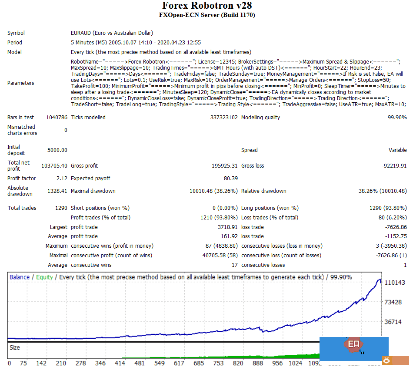413x367 pixels.
Task: Select the value '0 (0.00%)'
Action: pos(225,208)
